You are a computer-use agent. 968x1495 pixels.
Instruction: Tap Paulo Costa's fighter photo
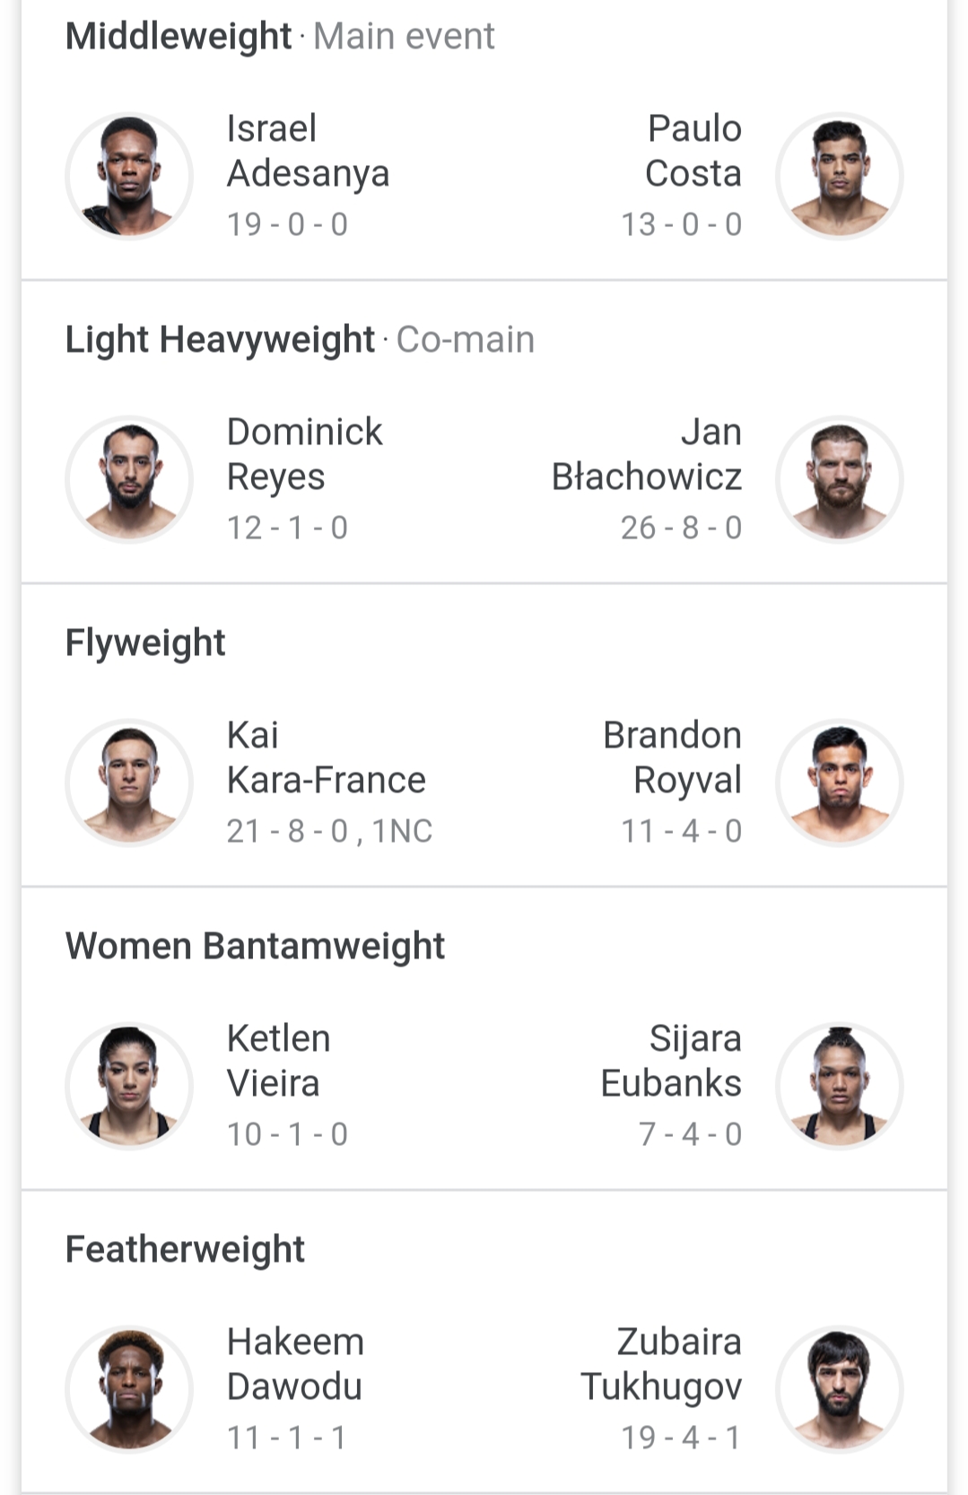839,176
